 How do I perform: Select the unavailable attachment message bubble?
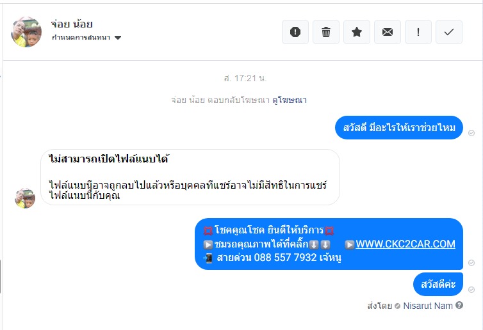[x=190, y=177]
